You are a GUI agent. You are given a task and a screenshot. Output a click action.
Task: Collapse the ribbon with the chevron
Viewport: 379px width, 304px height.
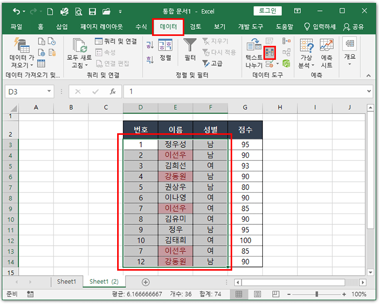[x=369, y=75]
